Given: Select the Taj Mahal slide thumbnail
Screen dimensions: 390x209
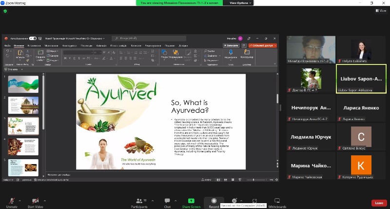Looking at the screenshot, I should pos(23,104).
